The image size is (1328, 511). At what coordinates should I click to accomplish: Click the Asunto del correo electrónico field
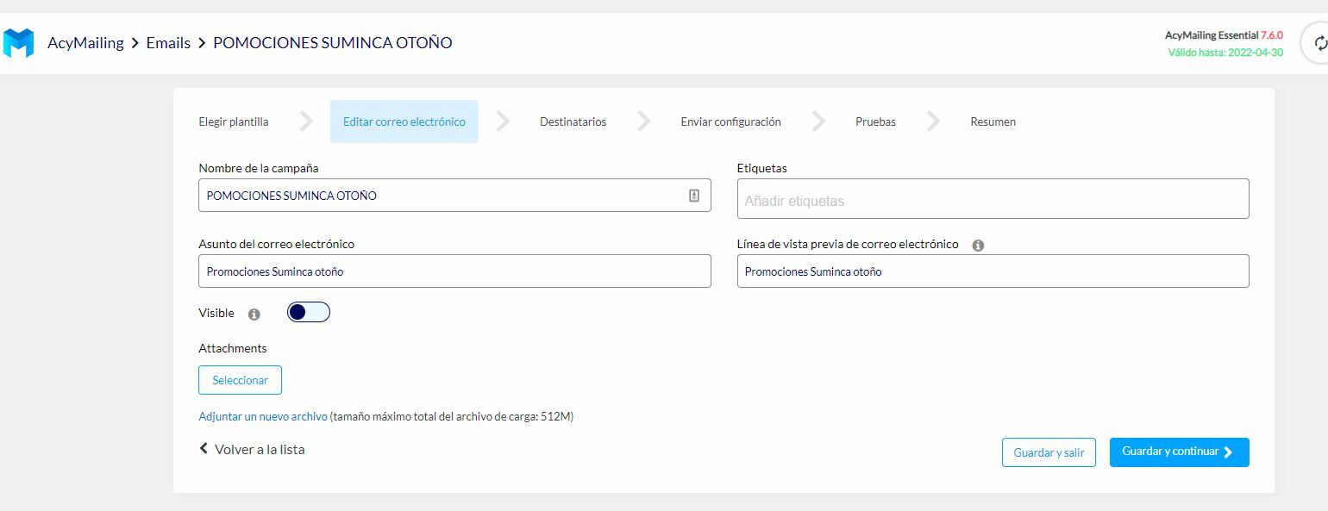click(454, 271)
